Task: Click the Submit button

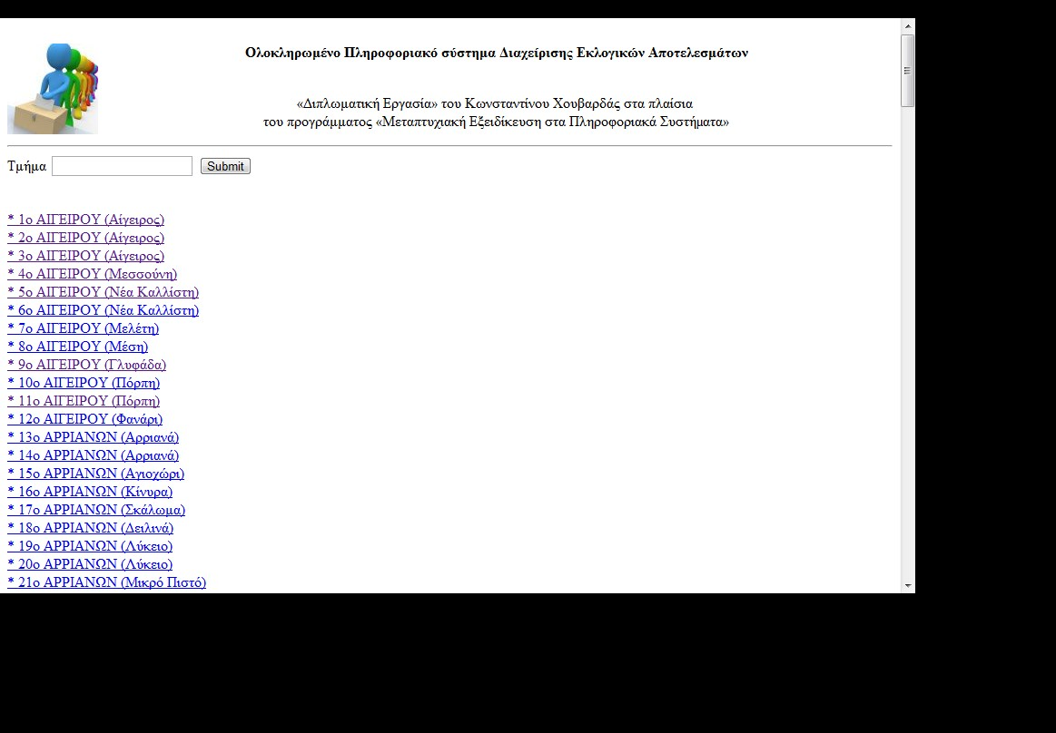Action: tap(225, 166)
